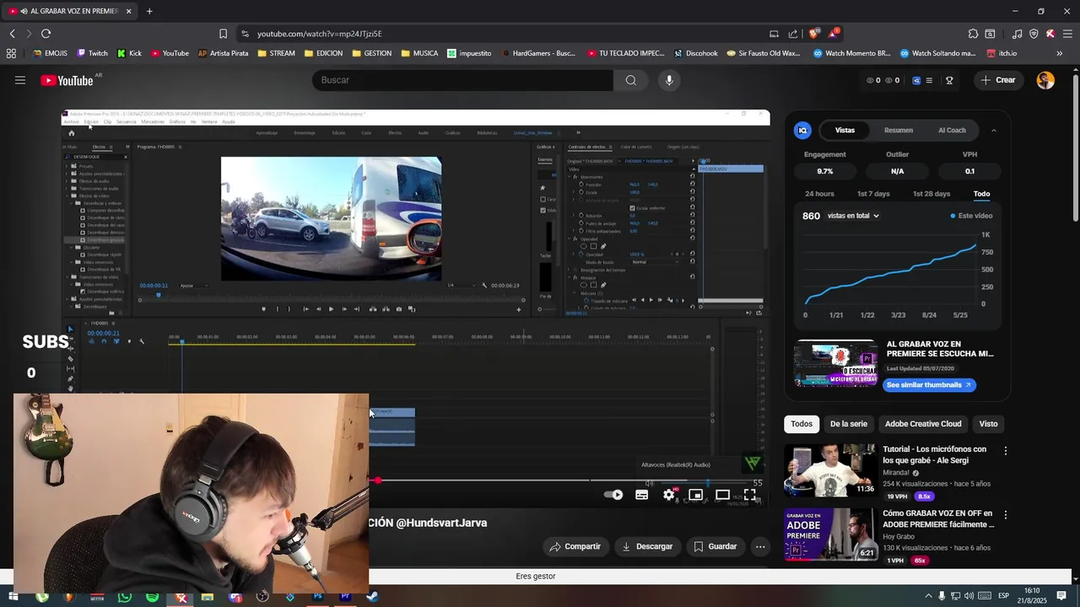1080x607 pixels.
Task: Open Brave Shields lion icon
Action: pyautogui.click(x=813, y=34)
